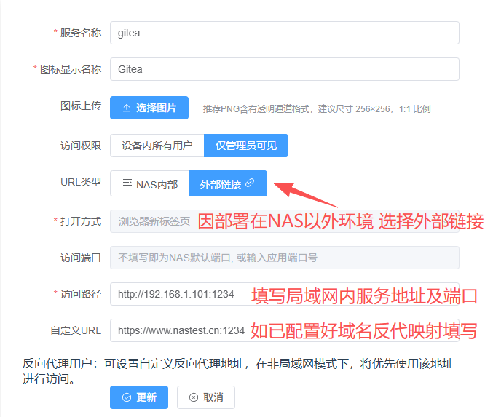Click the 访问权限 label

coord(81,146)
